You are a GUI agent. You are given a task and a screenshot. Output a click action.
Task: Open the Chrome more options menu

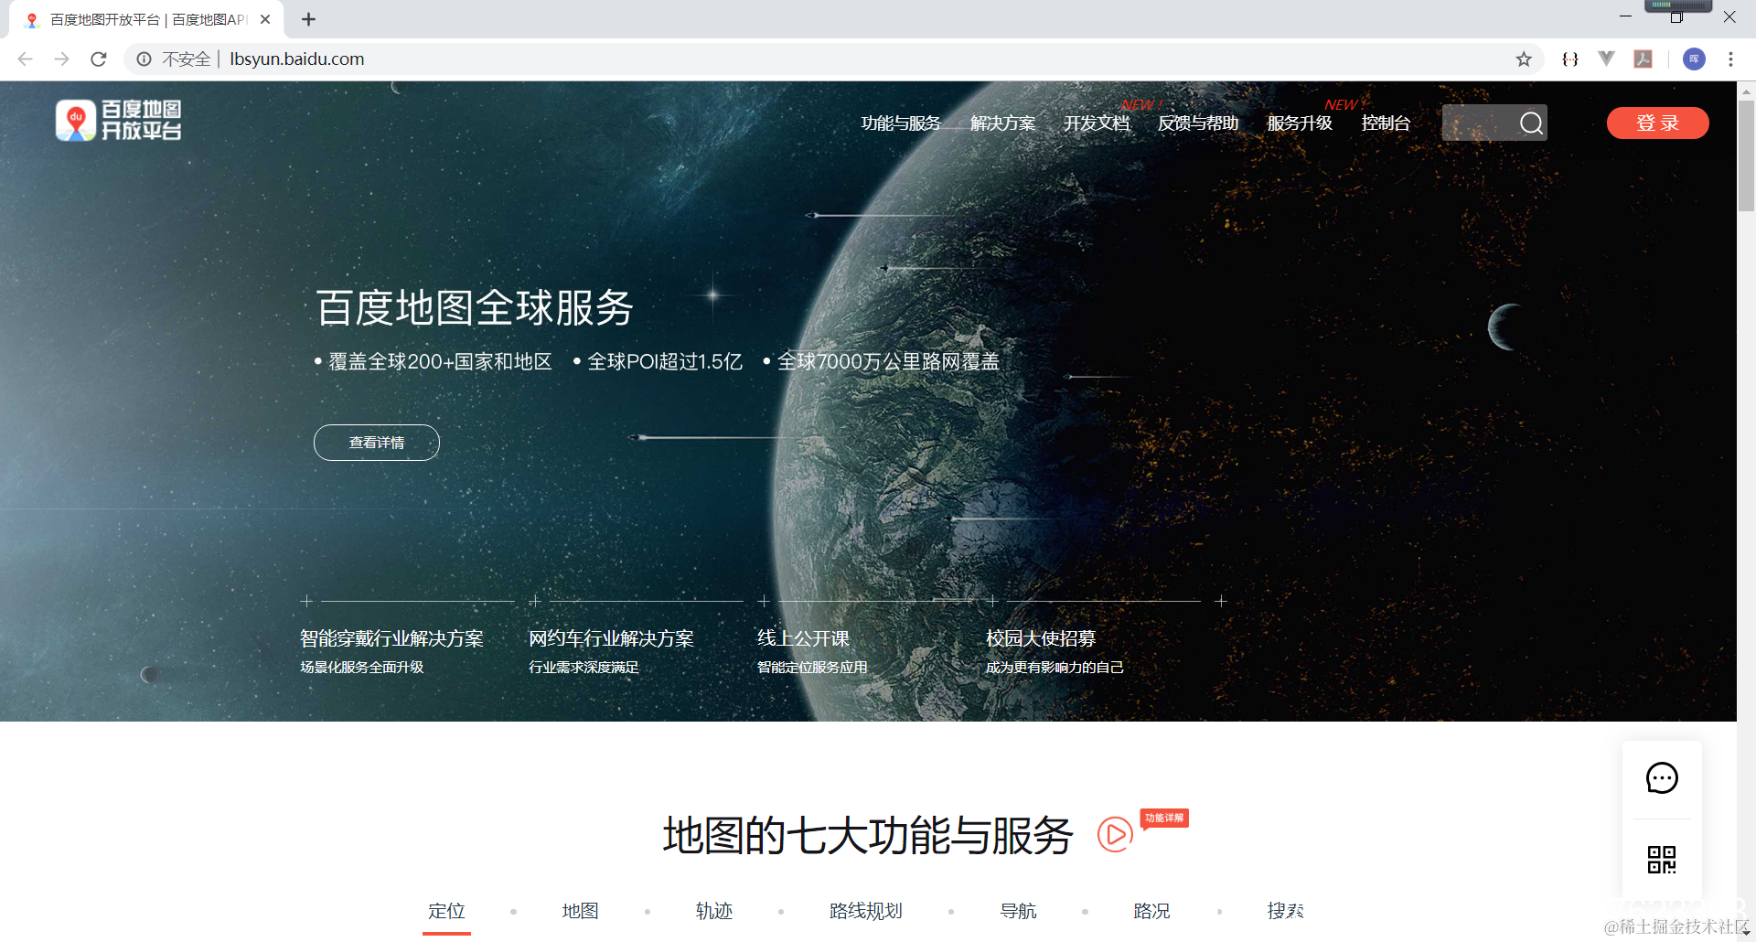pos(1729,59)
